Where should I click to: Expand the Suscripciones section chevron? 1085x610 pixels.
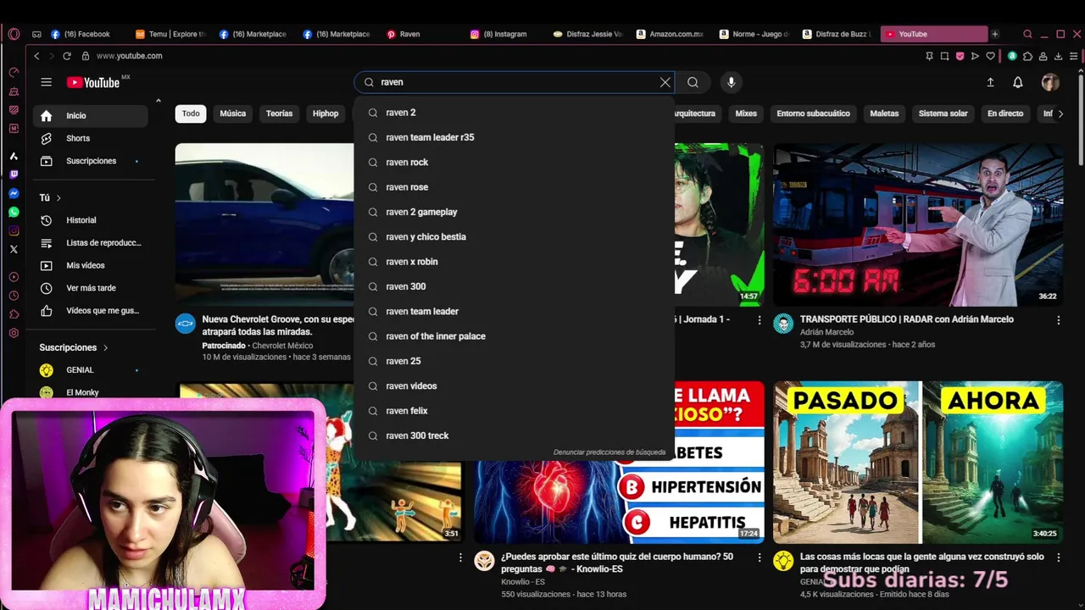pyautogui.click(x=106, y=347)
